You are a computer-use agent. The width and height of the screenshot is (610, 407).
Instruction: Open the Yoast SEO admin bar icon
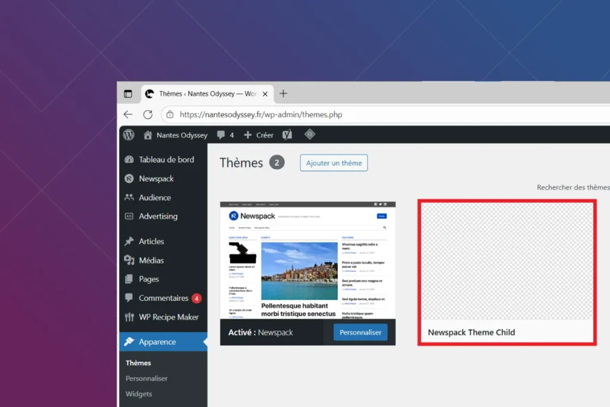287,135
